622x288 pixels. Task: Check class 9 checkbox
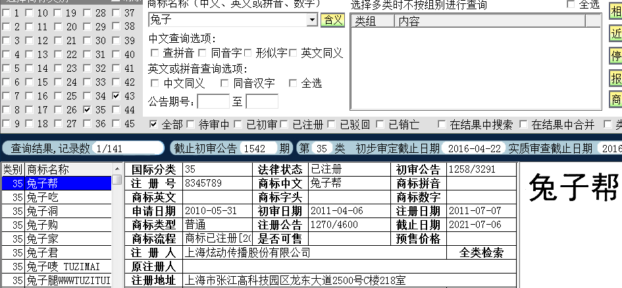[5, 123]
